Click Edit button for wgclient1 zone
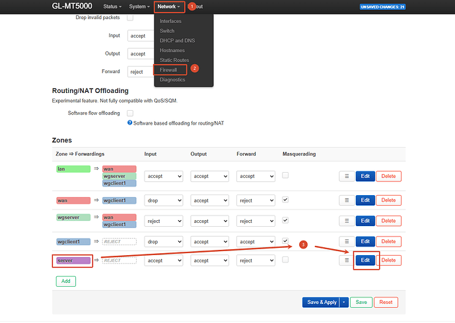Image resolution: width=455 pixels, height=323 pixels. click(x=365, y=241)
